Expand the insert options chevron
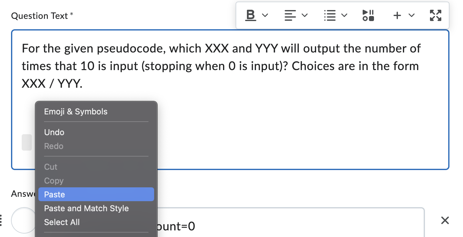 click(x=411, y=15)
